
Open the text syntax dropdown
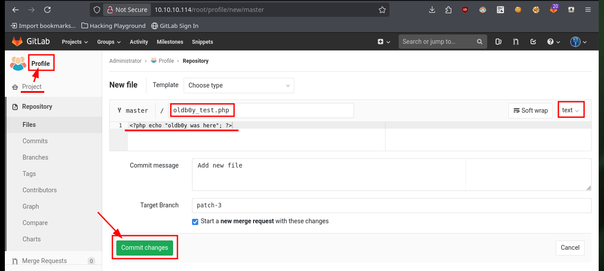[x=570, y=110]
